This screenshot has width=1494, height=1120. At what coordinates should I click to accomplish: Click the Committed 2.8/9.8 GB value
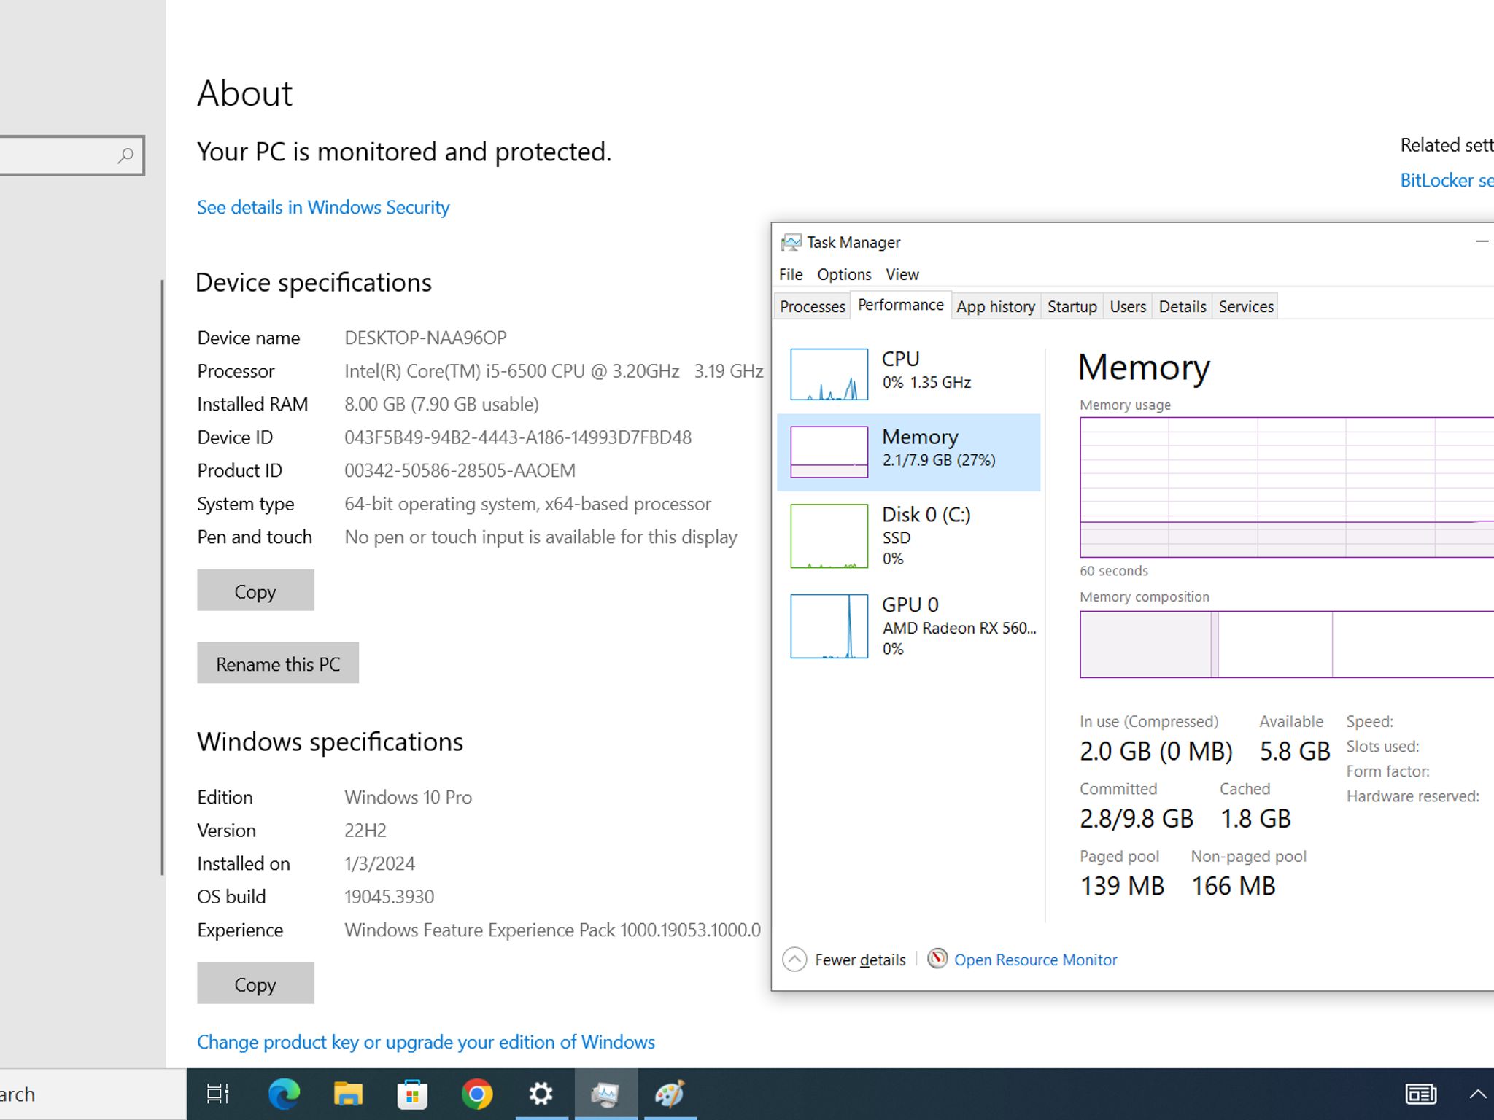1137,818
